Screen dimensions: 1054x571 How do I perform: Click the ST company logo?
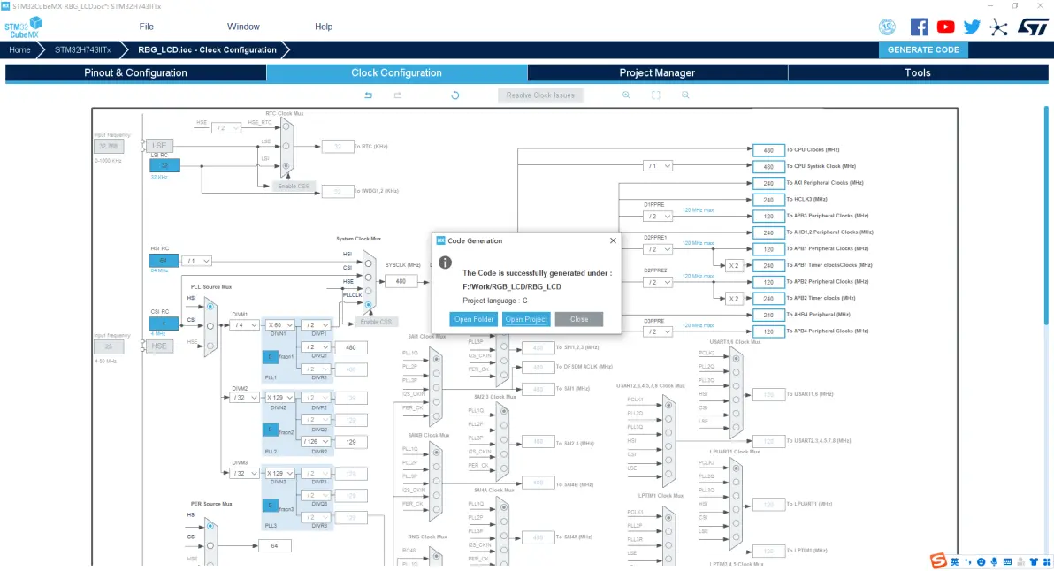click(1033, 27)
